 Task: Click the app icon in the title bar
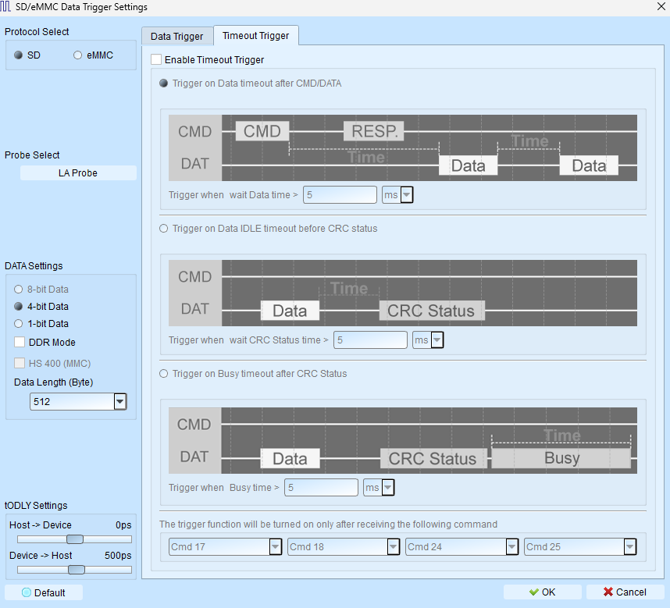tap(5, 6)
